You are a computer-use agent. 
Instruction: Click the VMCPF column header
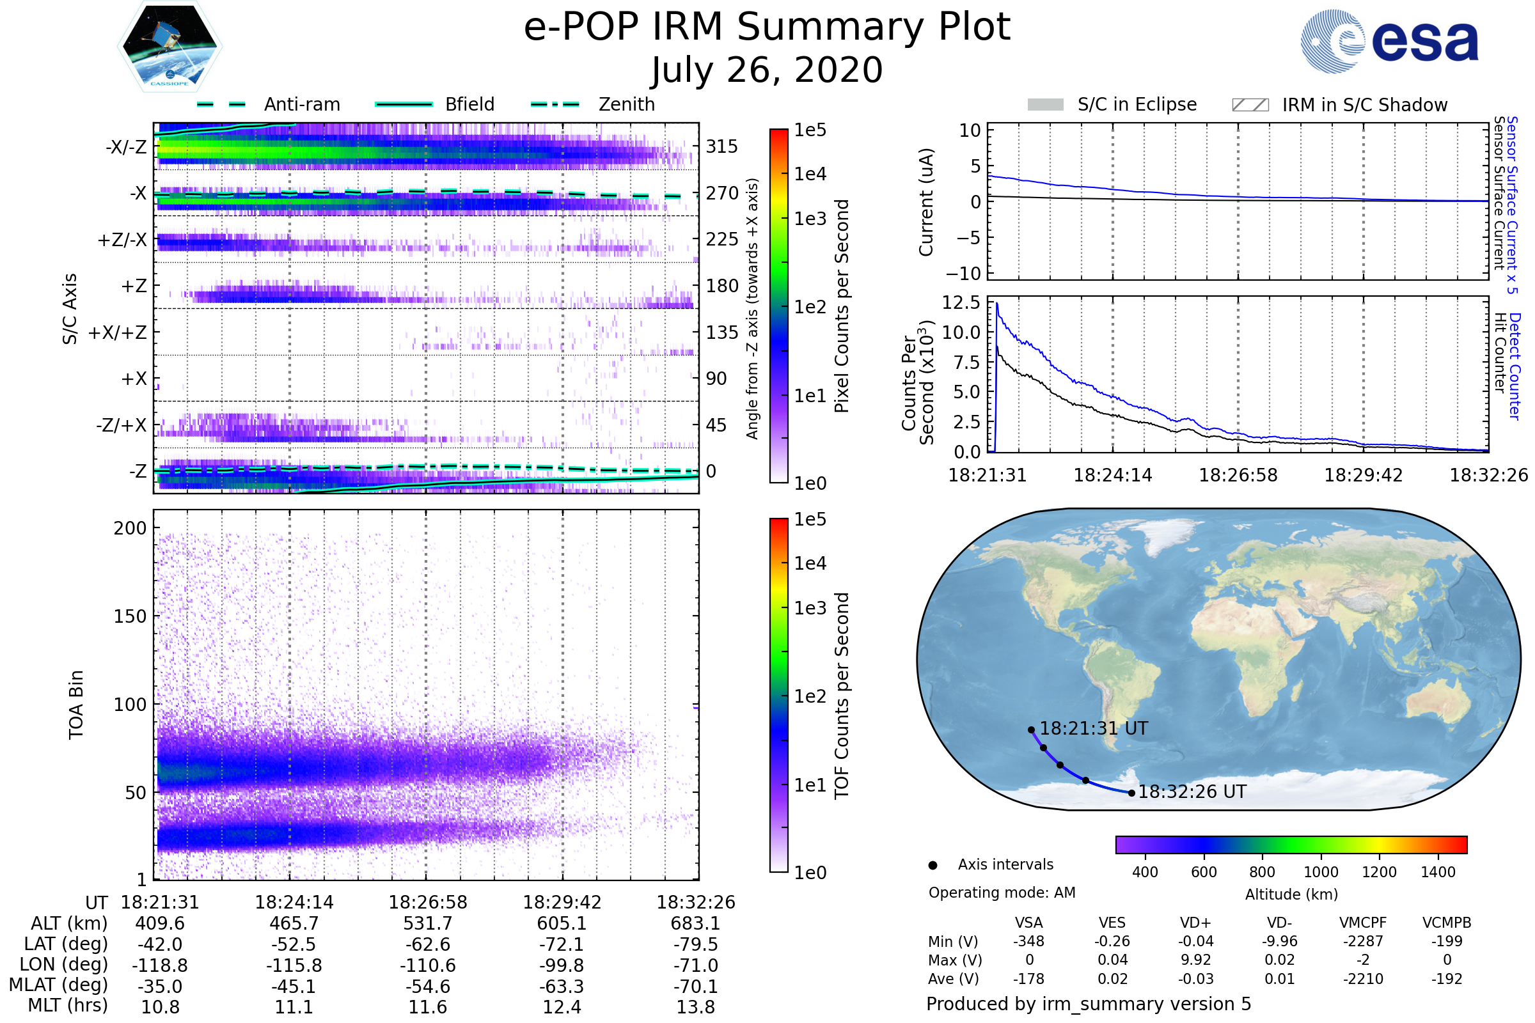1363,923
